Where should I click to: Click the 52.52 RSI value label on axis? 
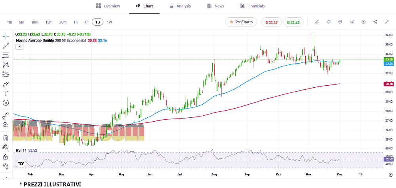click(x=388, y=159)
